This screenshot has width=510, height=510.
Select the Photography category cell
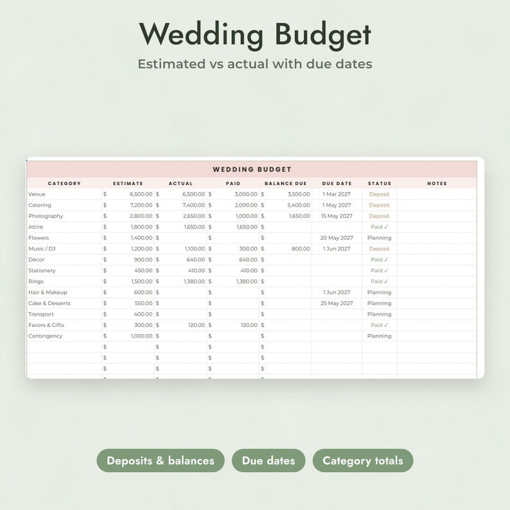[x=64, y=216]
